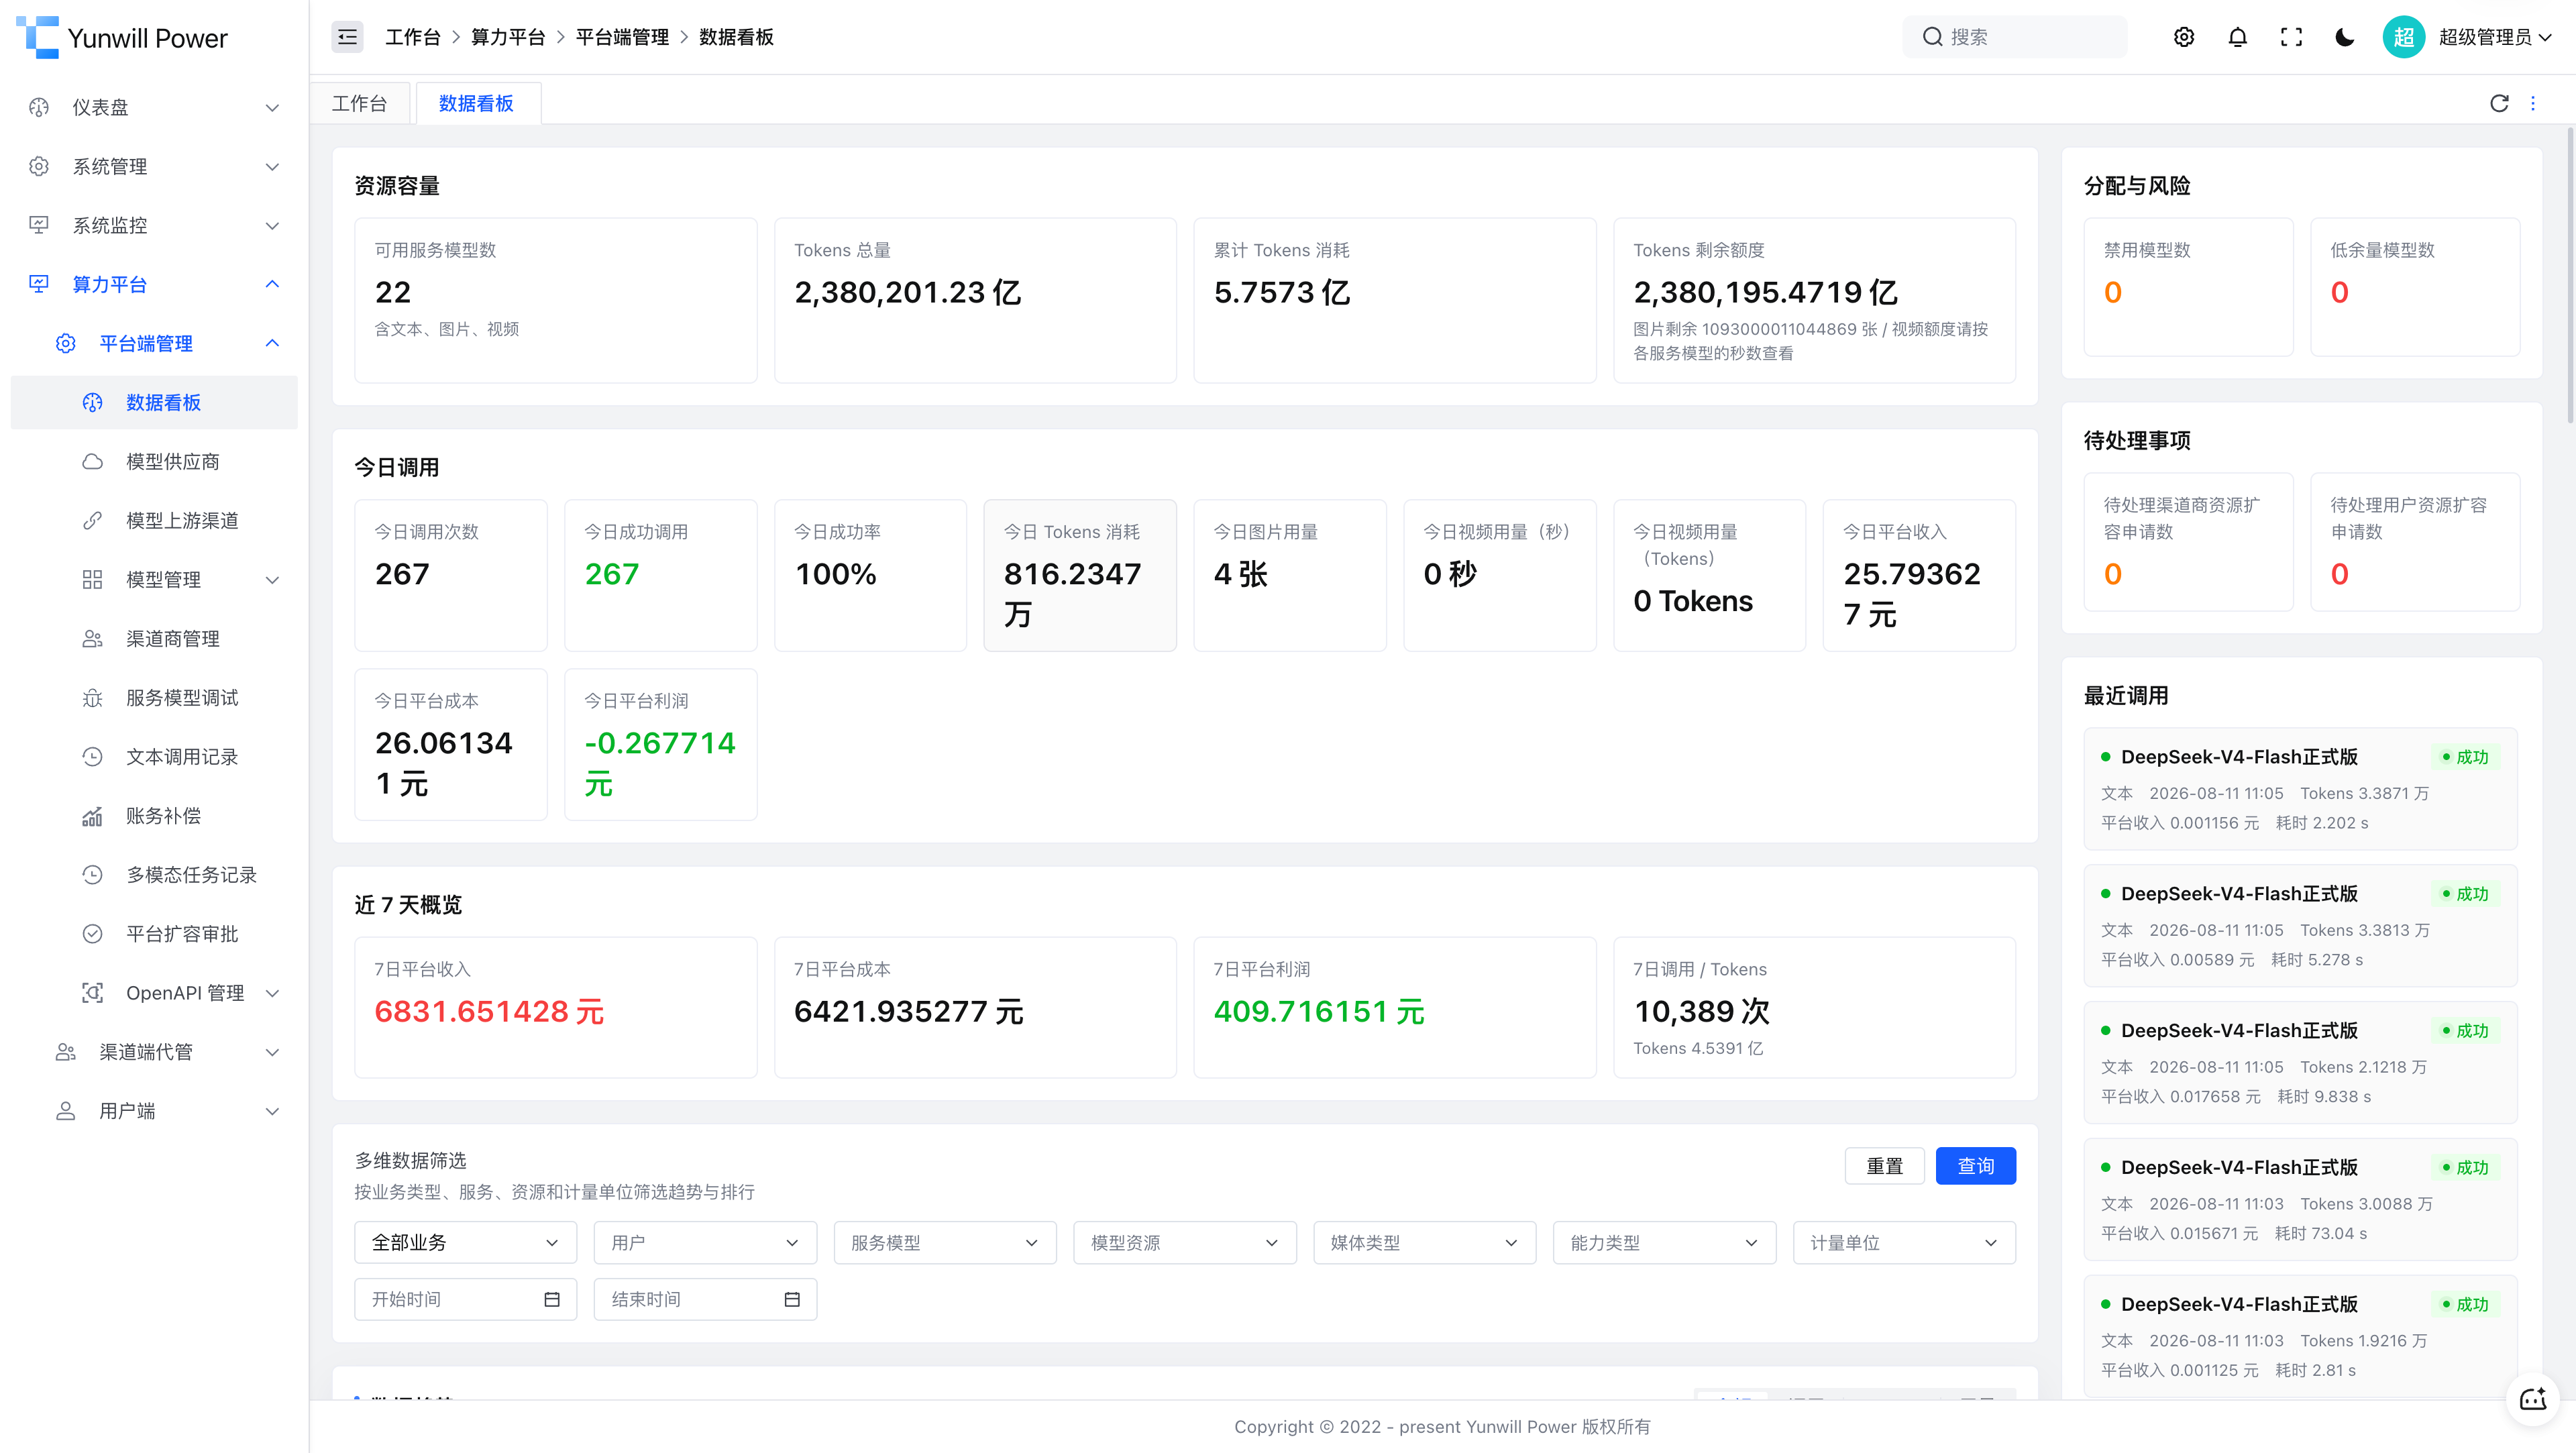Click the calendar icon in 开始时间 field

(x=552, y=1299)
